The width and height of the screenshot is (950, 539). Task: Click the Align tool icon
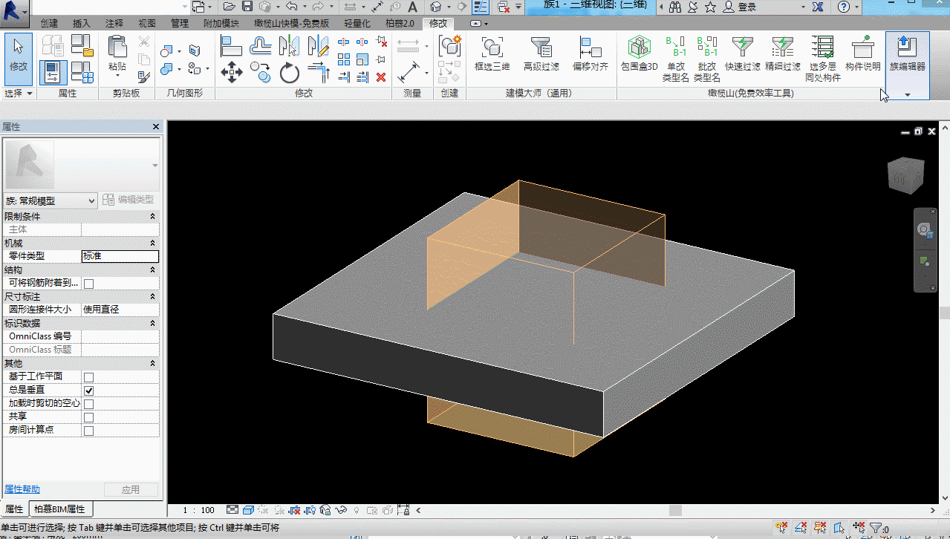pyautogui.click(x=232, y=46)
